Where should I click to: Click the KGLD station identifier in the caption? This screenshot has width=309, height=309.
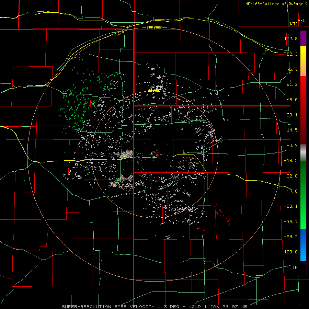tap(195, 307)
